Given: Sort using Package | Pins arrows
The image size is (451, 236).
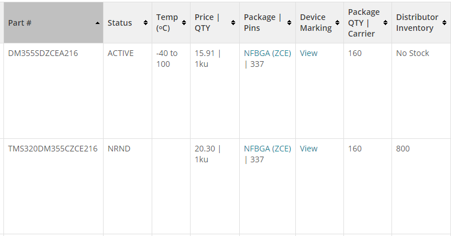Looking at the screenshot, I should (289, 23).
